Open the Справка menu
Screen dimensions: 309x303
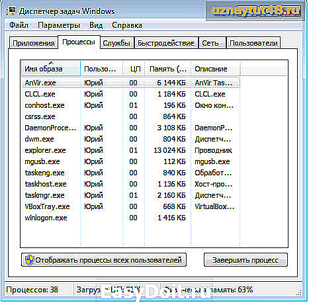click(127, 25)
